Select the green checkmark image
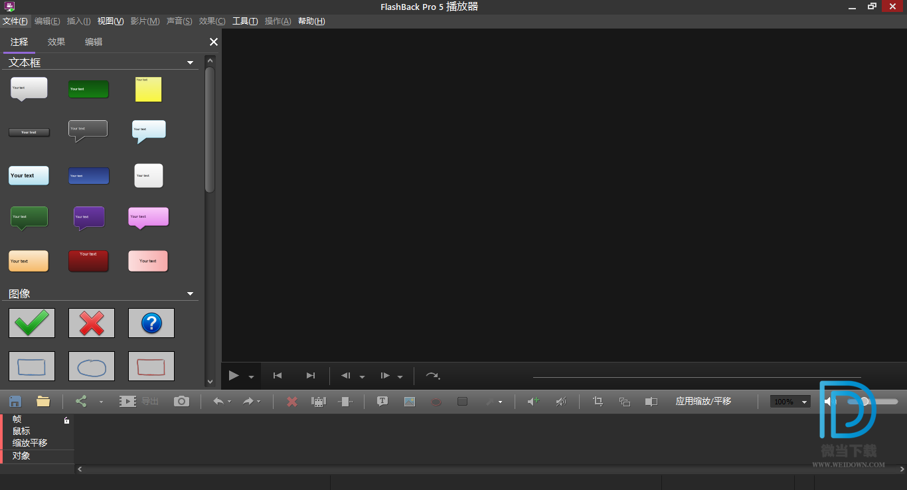The width and height of the screenshot is (907, 490). (x=32, y=323)
